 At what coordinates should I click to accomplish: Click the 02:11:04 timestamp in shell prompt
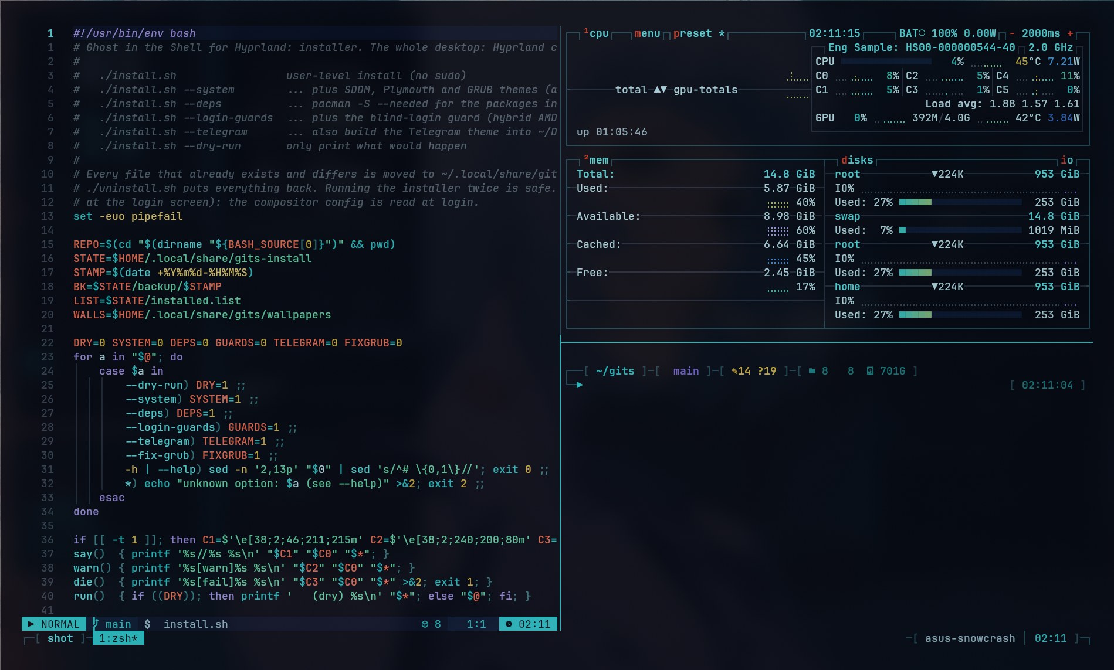tap(1047, 385)
